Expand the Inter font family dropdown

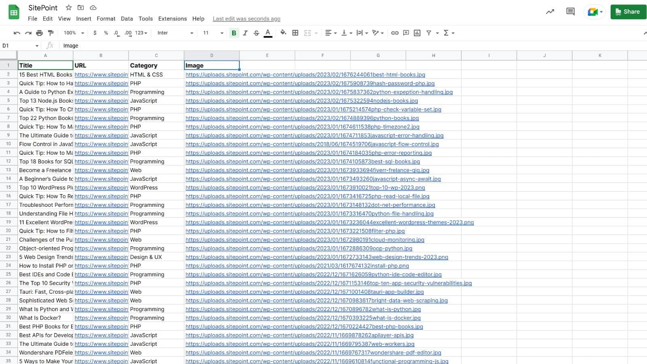pyautogui.click(x=175, y=33)
